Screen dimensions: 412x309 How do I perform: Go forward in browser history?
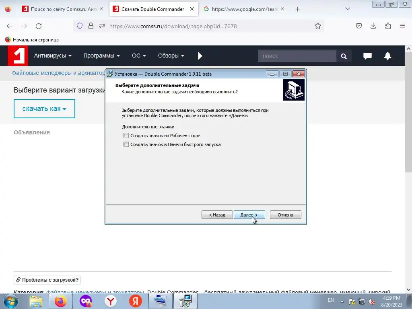[24, 26]
